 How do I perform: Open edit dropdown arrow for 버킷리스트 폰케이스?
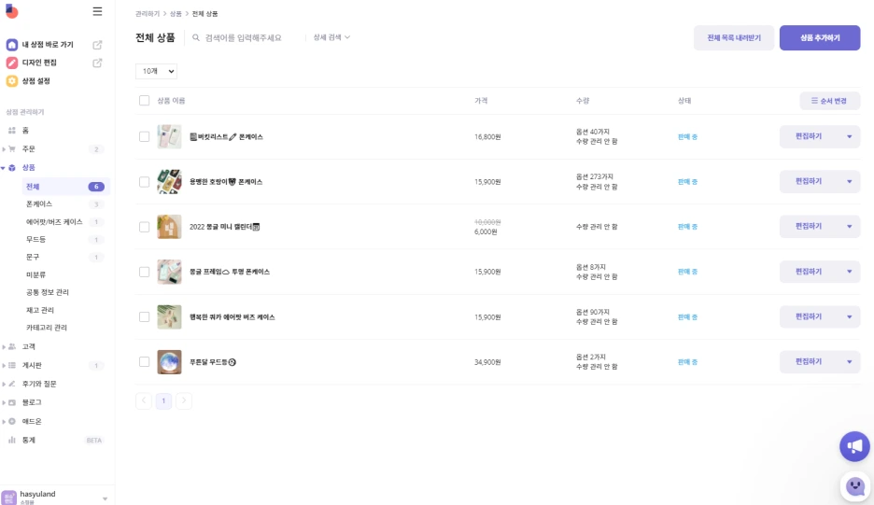[x=850, y=136]
